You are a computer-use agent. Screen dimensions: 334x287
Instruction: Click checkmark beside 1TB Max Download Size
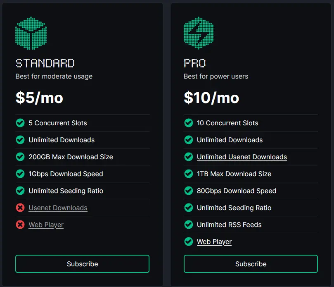[x=189, y=174]
